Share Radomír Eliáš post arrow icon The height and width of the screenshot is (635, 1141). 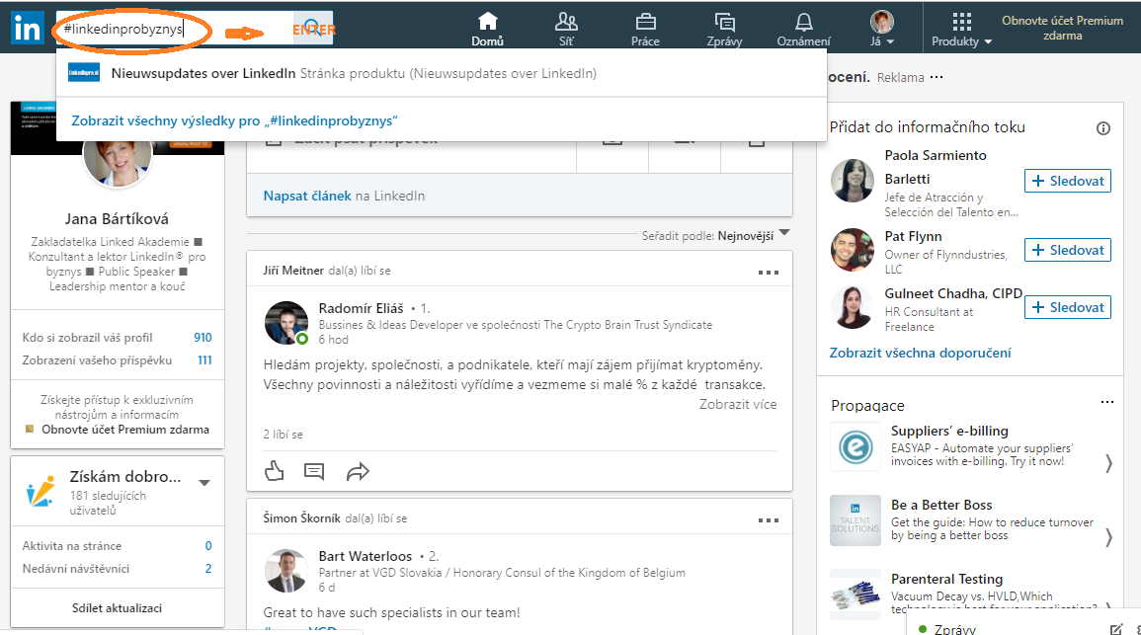[x=358, y=471]
